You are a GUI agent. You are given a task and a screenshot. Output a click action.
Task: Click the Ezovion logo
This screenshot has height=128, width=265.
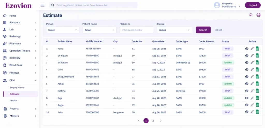[x=18, y=5]
